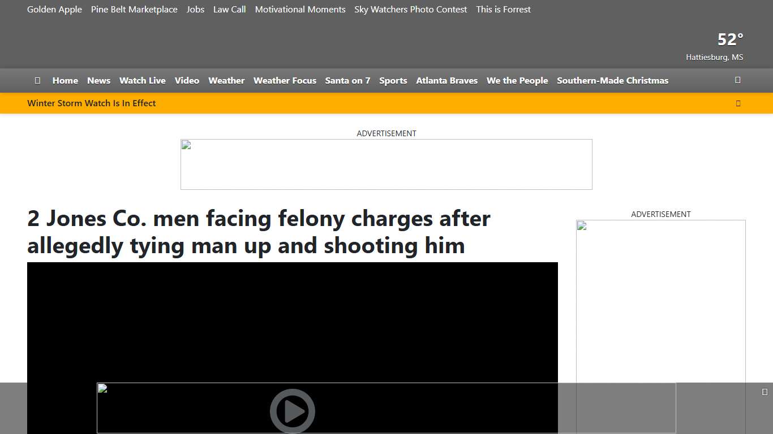Open the Winter Storm Watch alert banner
The height and width of the screenshot is (434, 773).
[x=91, y=103]
